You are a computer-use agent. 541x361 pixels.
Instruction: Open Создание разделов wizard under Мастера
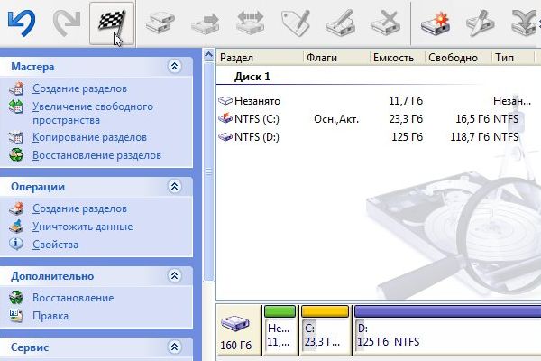pyautogui.click(x=79, y=88)
